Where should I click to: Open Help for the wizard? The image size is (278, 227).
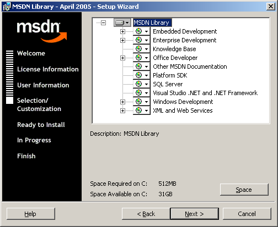[x=31, y=214]
